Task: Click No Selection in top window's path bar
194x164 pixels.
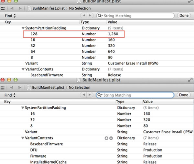Action: [x=80, y=8]
